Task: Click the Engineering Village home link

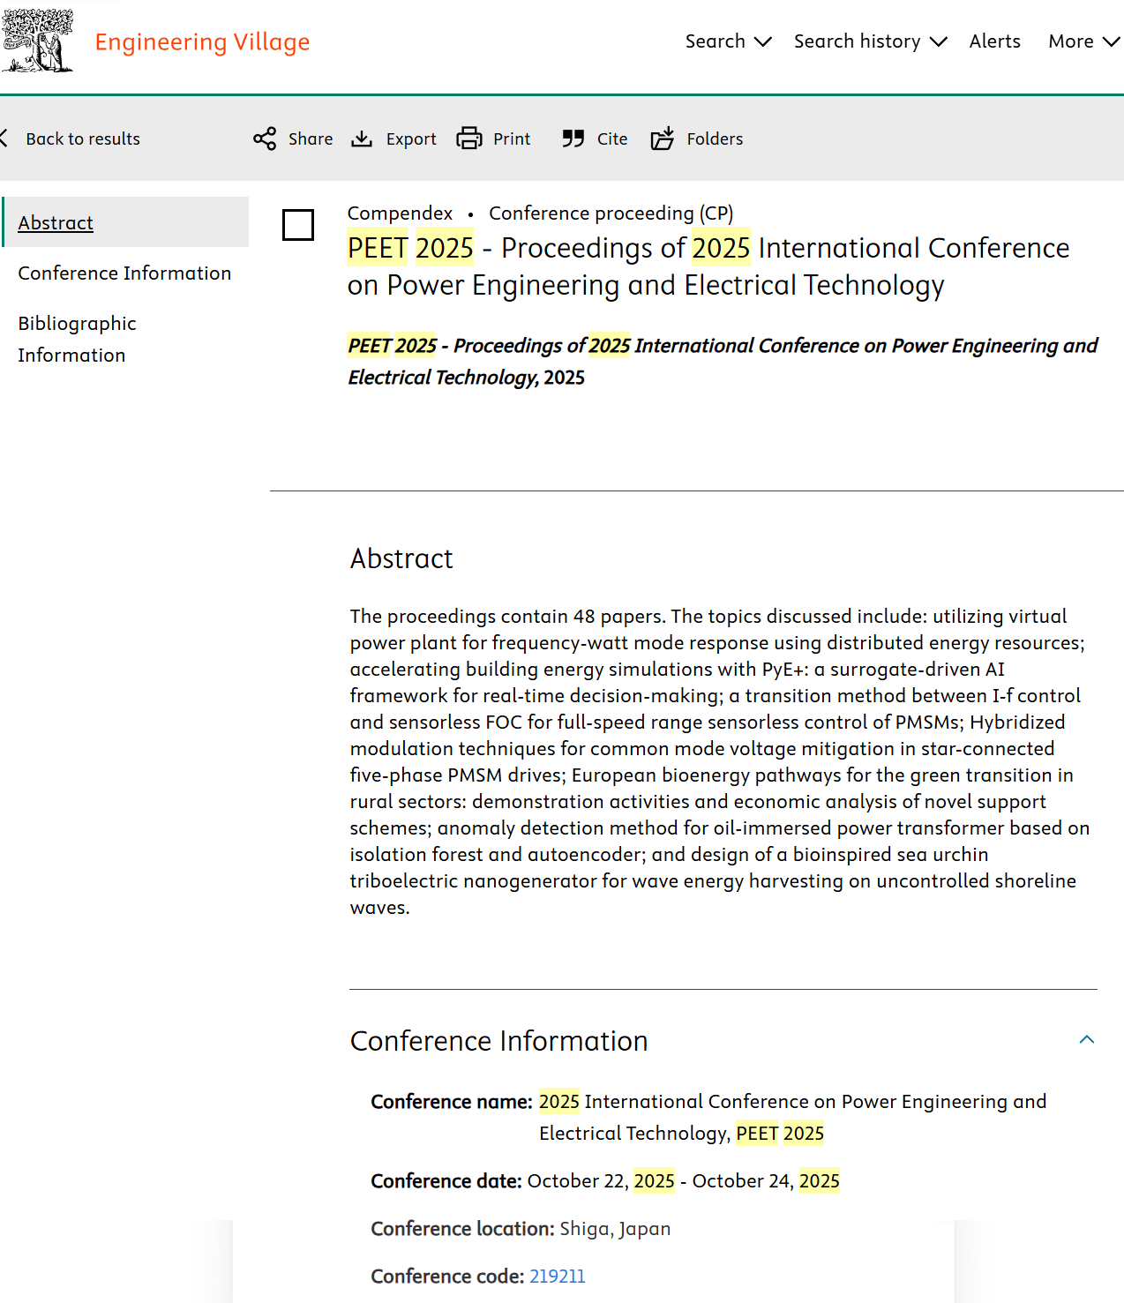Action: [202, 41]
